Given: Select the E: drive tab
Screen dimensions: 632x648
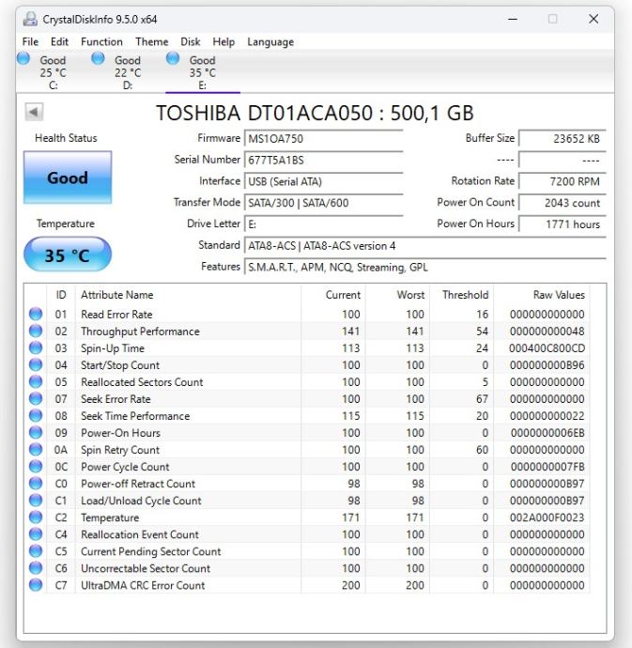Looking at the screenshot, I should tap(203, 72).
